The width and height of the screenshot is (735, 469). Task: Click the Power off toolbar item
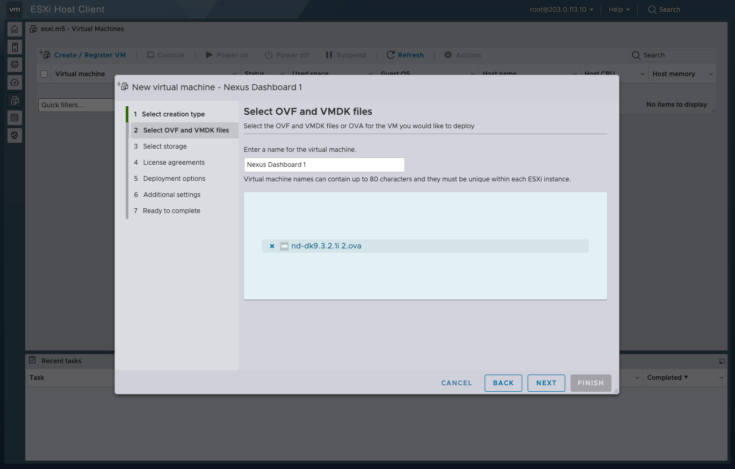point(287,55)
